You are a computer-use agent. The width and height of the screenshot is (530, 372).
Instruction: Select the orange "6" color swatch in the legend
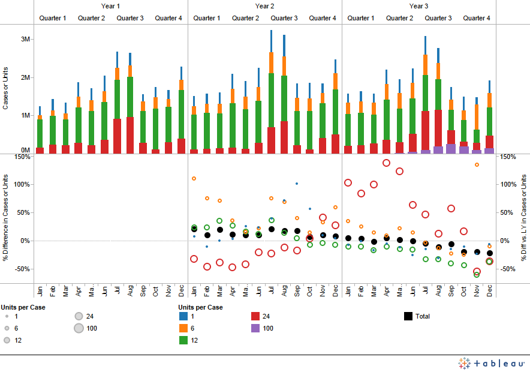183,328
